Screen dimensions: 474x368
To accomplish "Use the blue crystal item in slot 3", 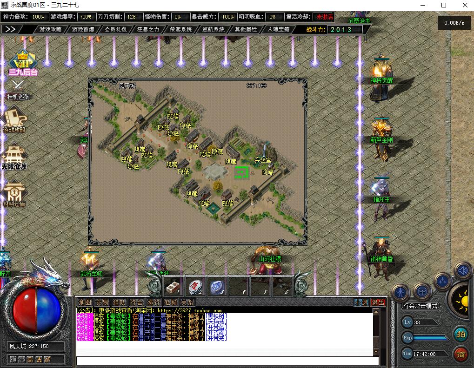I will (x=217, y=288).
